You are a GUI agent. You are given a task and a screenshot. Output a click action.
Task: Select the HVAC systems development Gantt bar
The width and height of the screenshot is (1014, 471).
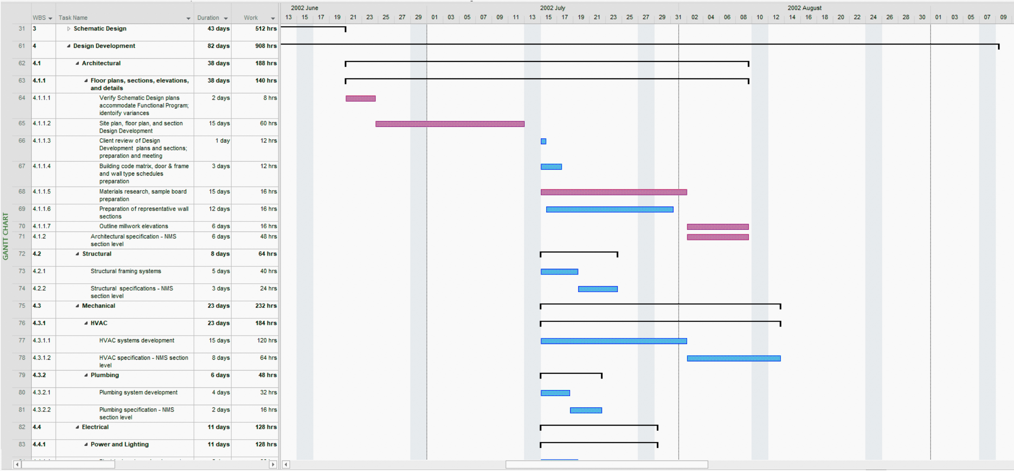point(613,341)
